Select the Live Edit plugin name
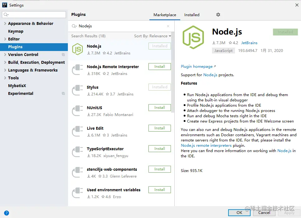Screen dimensions: 301x218 click(x=95, y=128)
